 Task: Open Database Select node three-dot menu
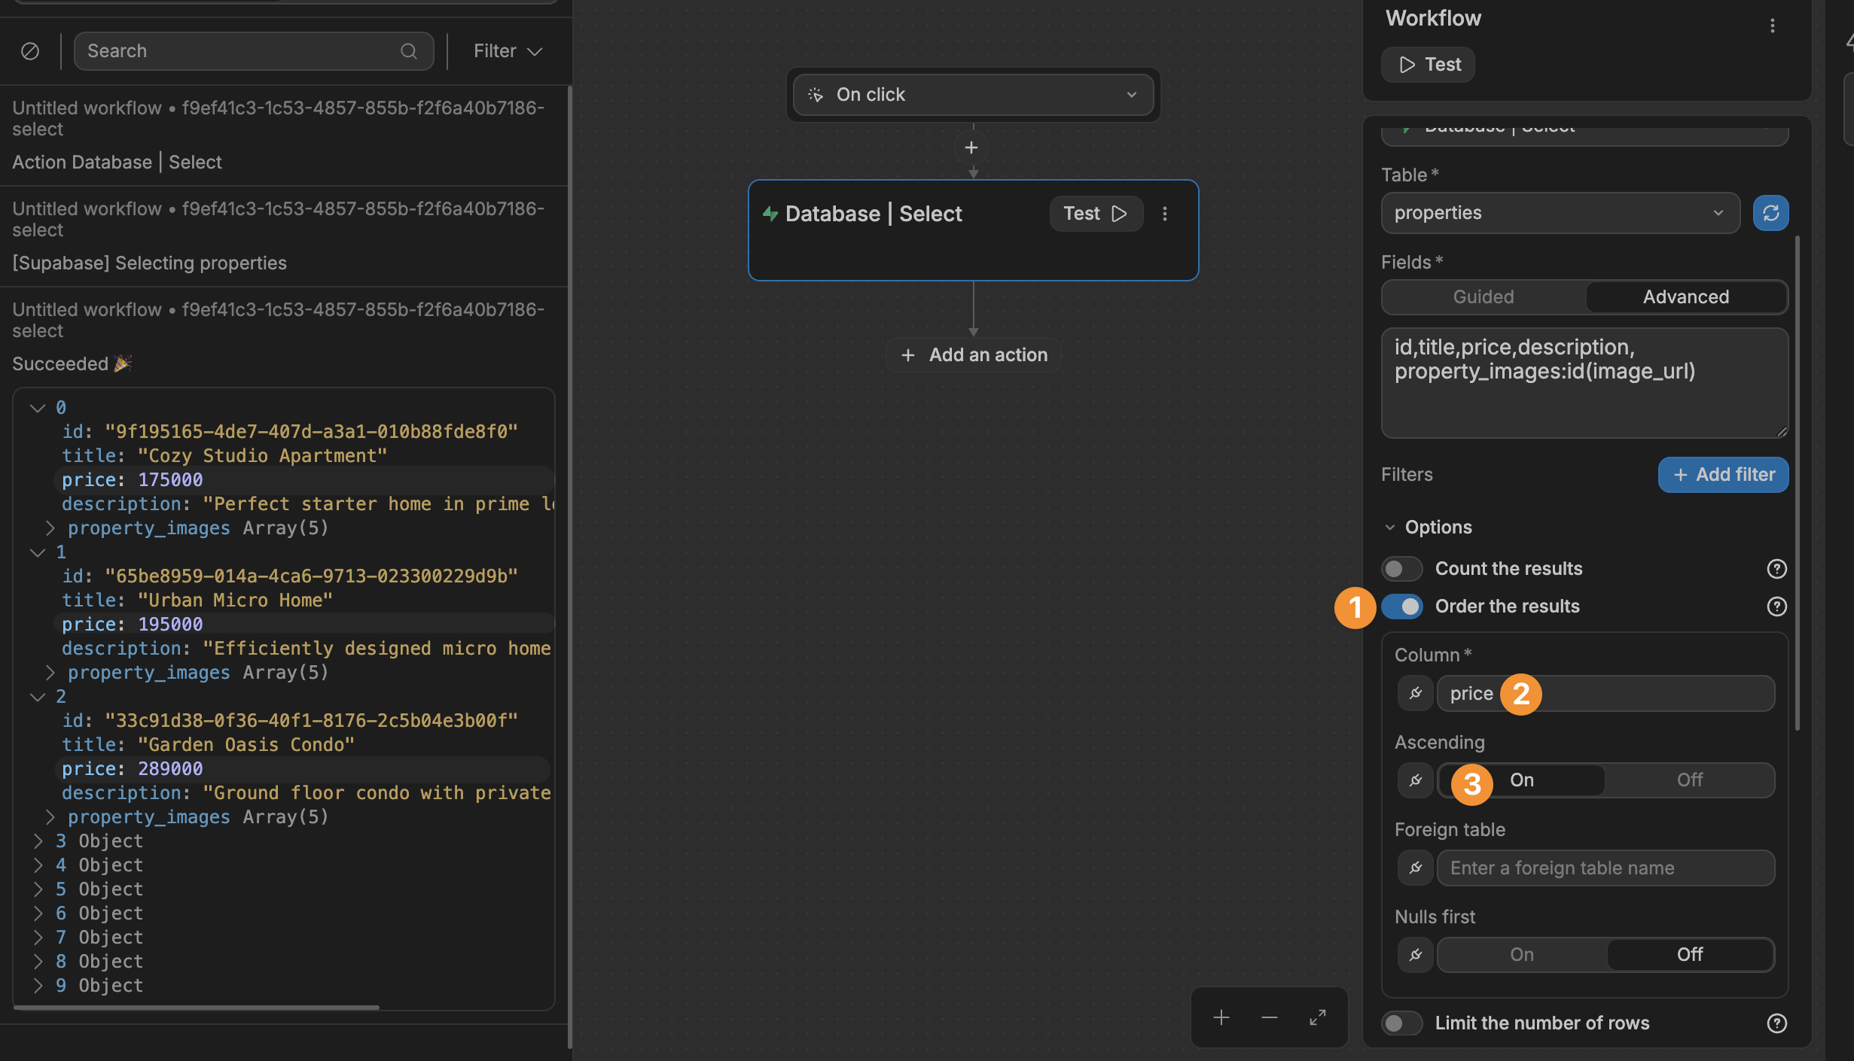tap(1165, 214)
